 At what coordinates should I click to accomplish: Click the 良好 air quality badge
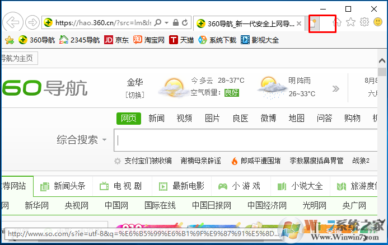232,93
